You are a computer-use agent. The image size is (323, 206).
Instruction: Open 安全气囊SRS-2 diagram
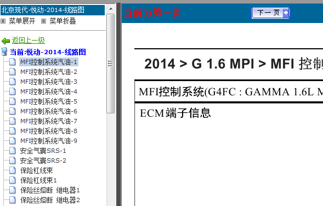click(x=43, y=161)
